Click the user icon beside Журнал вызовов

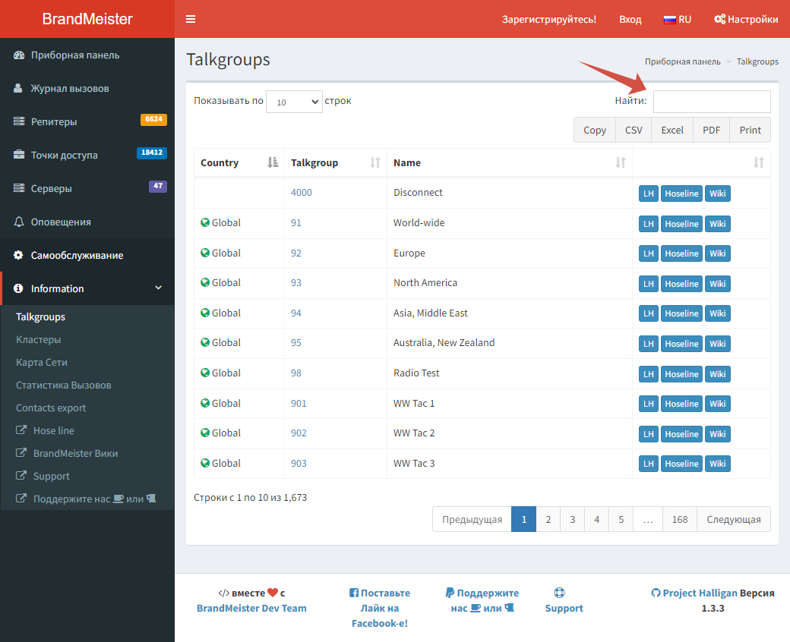[18, 89]
